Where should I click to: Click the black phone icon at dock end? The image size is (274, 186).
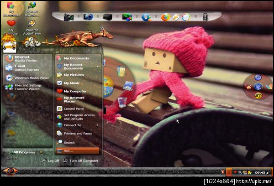pos(205,17)
